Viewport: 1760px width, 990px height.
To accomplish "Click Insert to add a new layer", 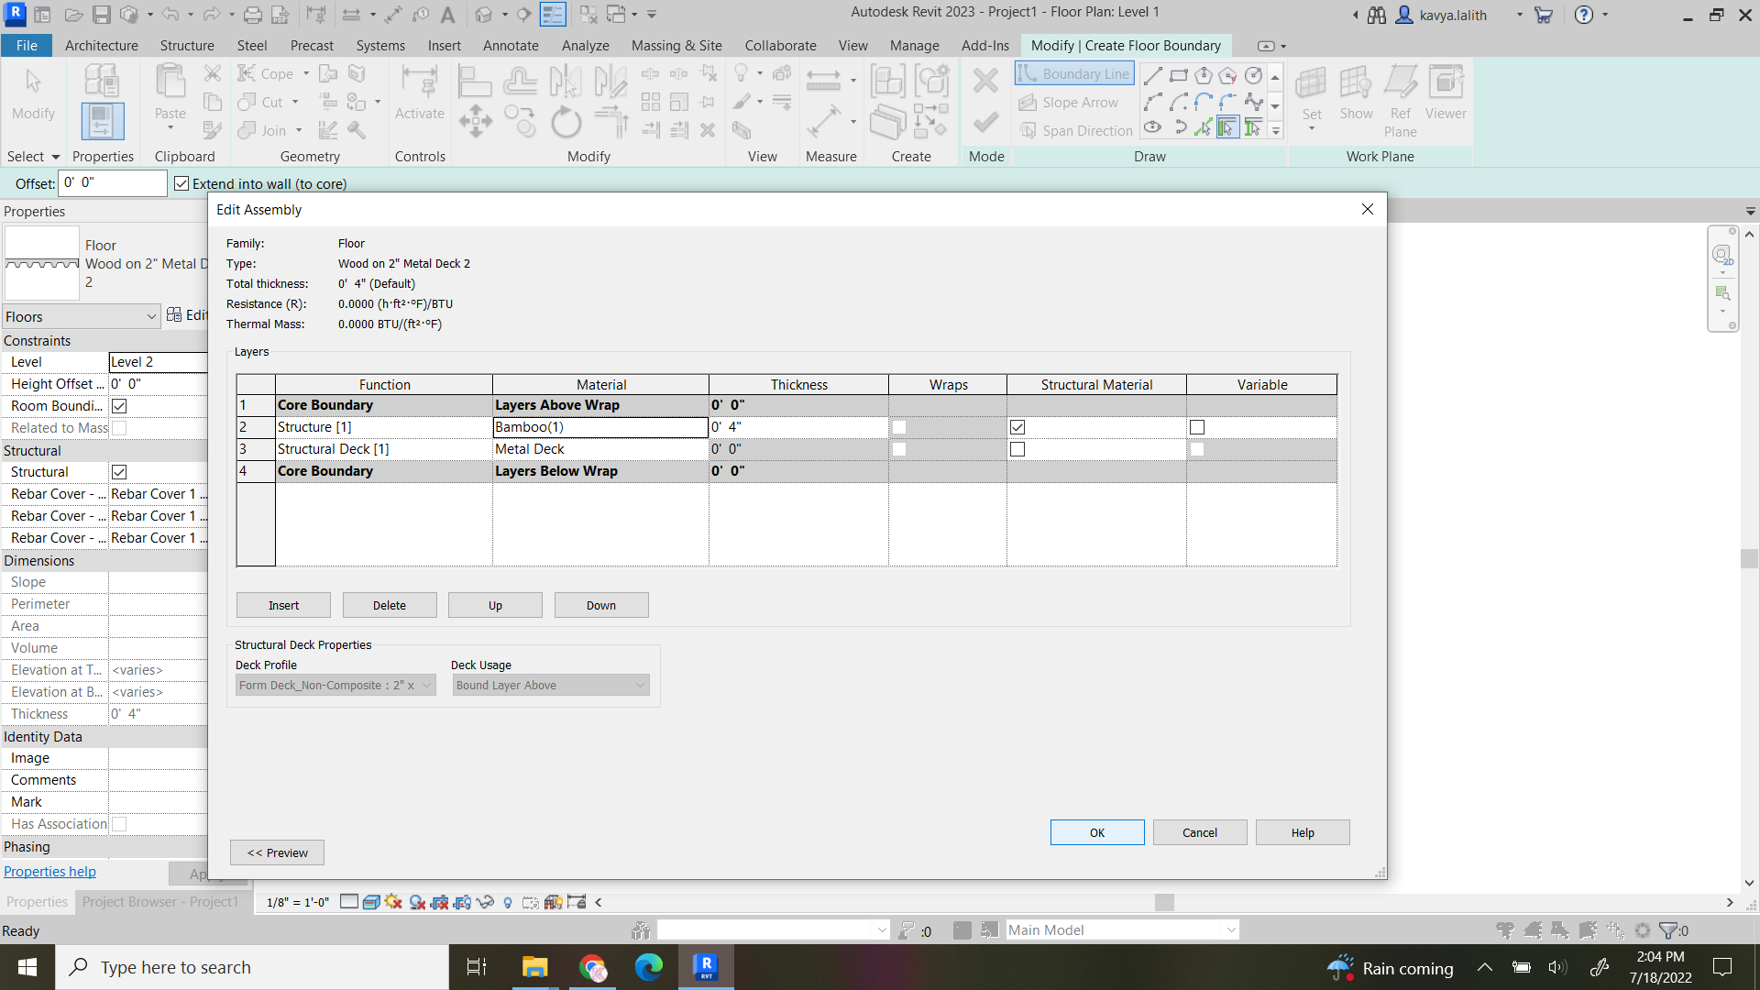I will [282, 605].
